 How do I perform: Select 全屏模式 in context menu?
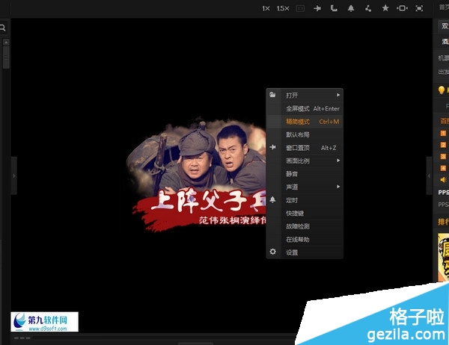coord(305,108)
